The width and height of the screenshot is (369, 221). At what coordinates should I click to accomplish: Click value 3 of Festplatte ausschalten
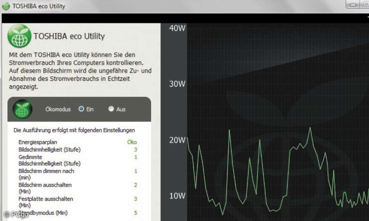(136, 199)
